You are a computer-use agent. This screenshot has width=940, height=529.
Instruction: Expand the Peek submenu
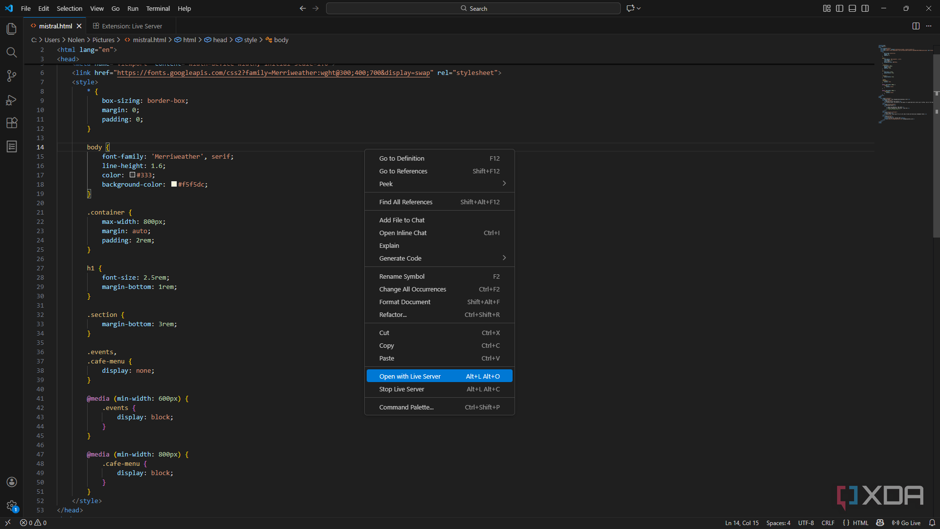pos(440,184)
